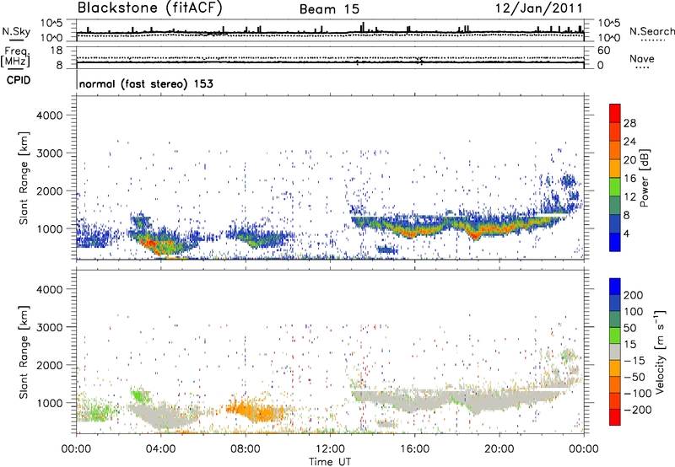Viewport: 675px width, 467px height.
Task: Click the '-15' velocity colorbar label
Action: 634,360
